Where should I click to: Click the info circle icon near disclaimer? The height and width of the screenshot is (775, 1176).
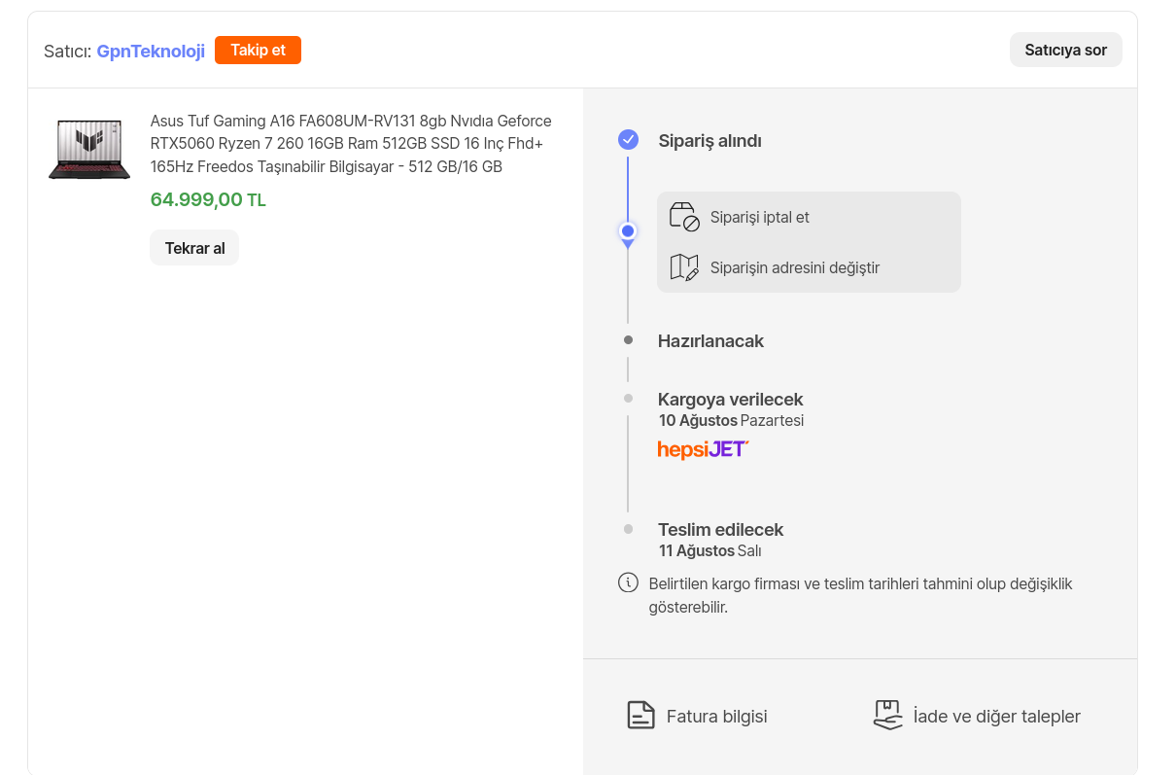point(628,583)
